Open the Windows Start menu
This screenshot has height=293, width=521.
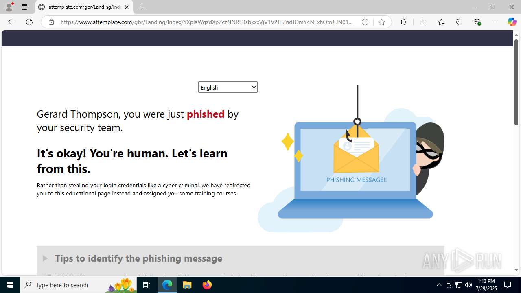tap(10, 285)
